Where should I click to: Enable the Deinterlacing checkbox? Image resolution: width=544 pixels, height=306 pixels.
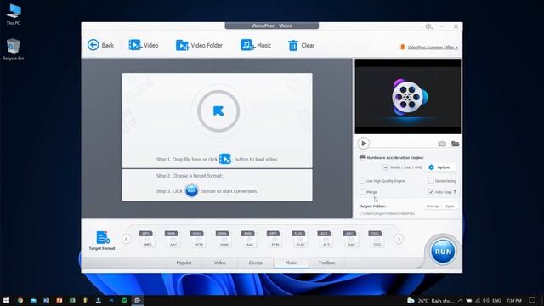[x=431, y=181]
